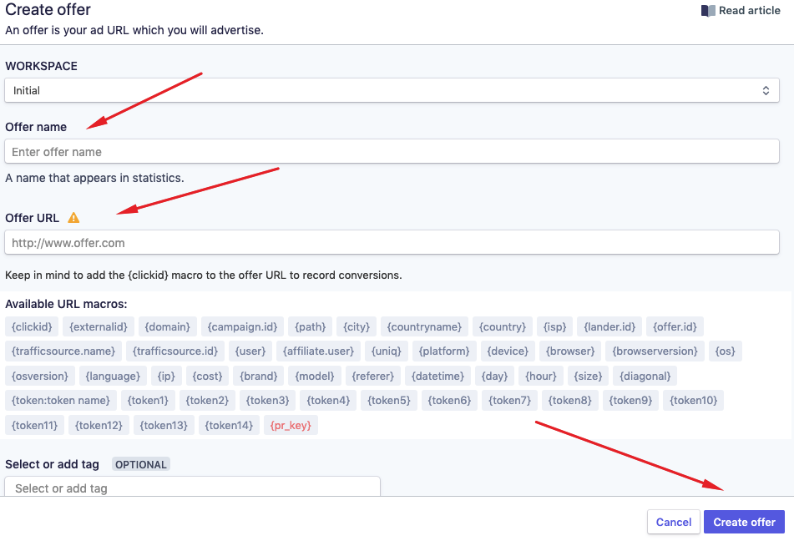This screenshot has height=546, width=794.
Task: Click the Offer URL input field
Action: point(392,242)
